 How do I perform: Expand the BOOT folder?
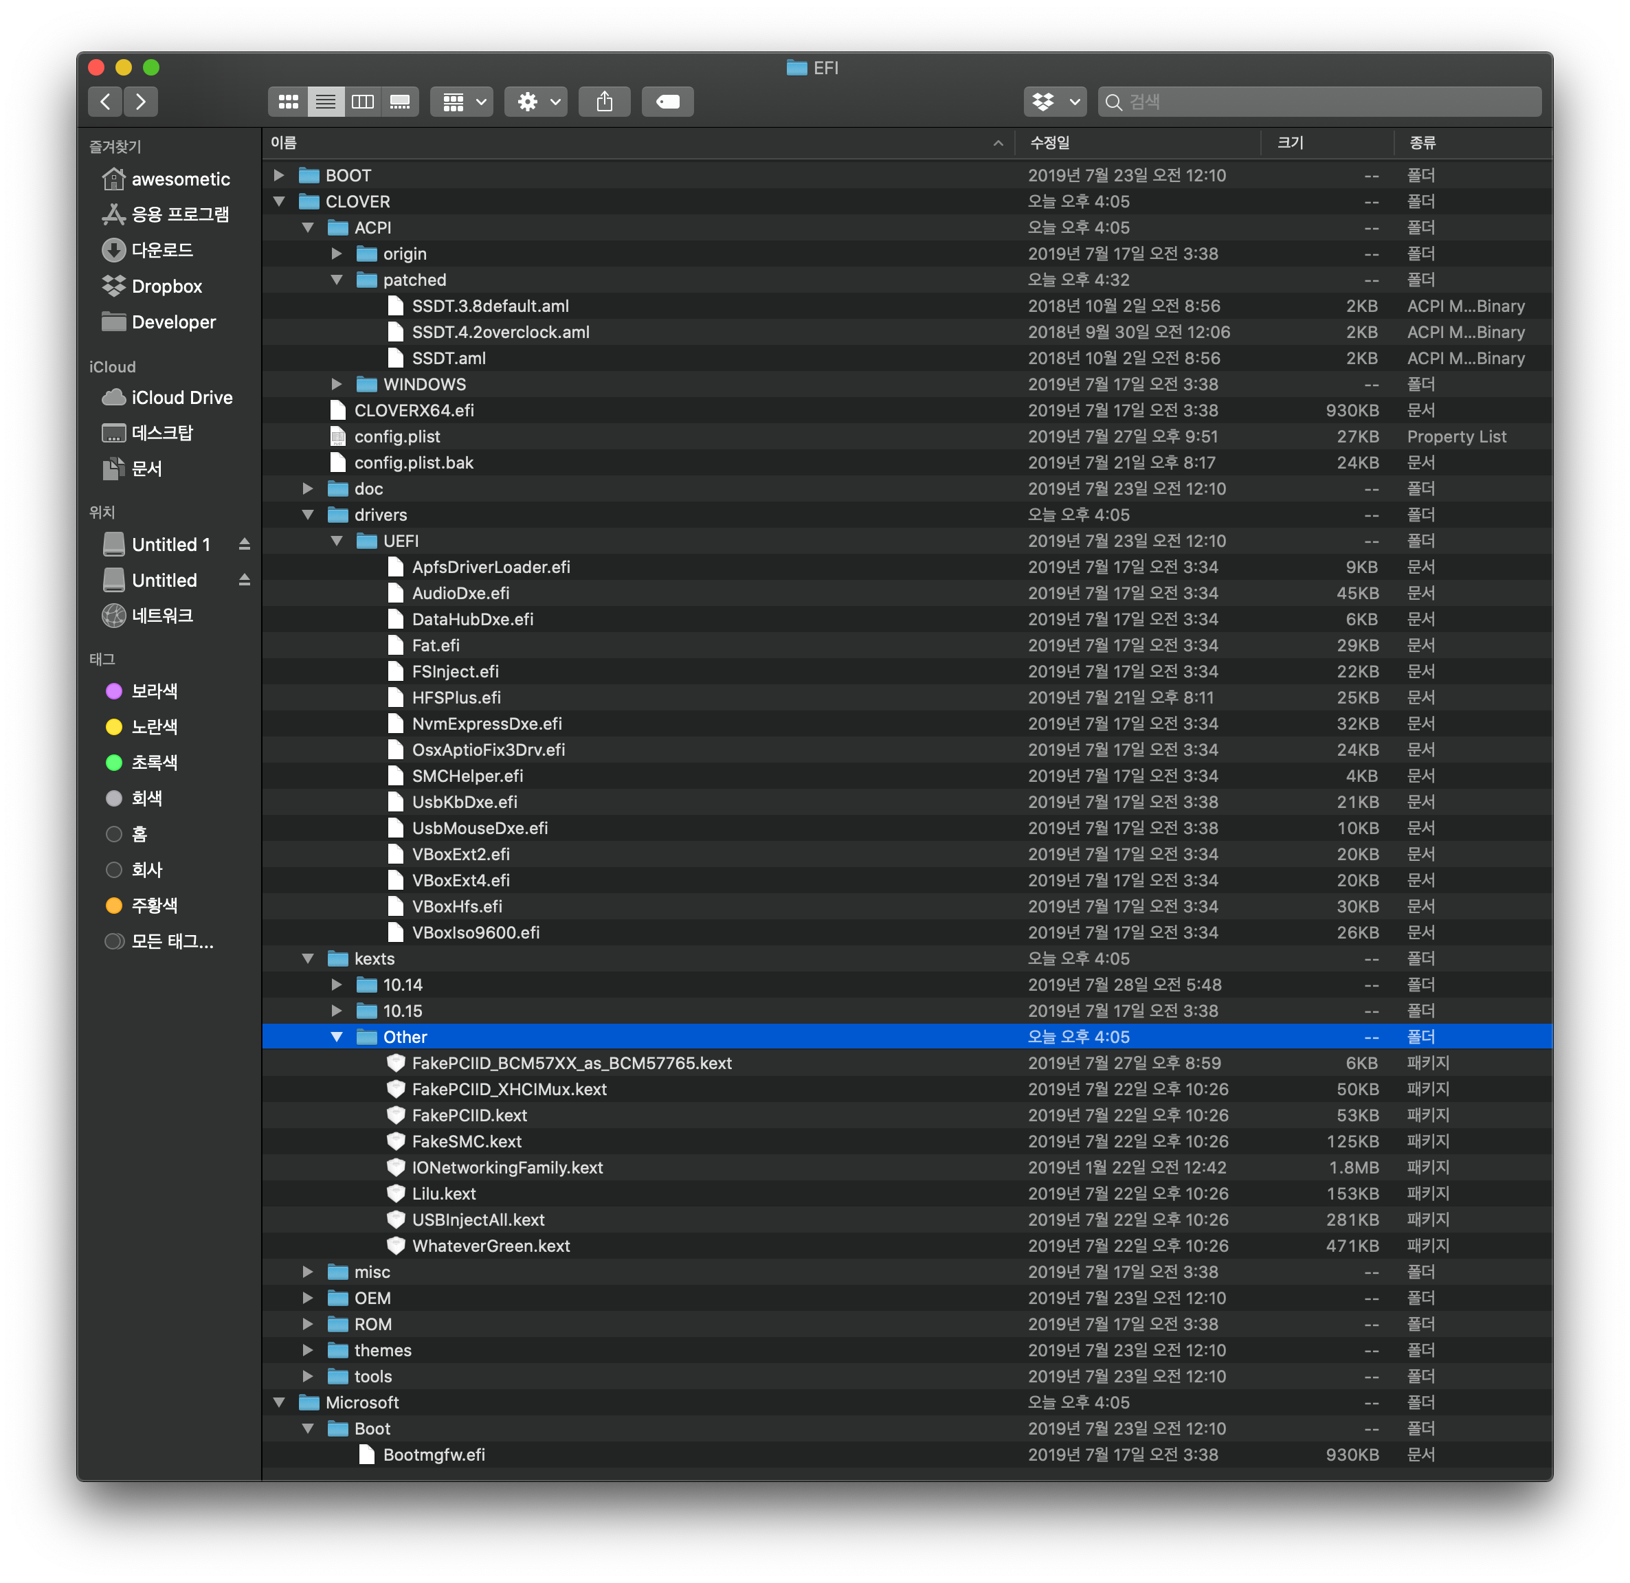point(280,175)
